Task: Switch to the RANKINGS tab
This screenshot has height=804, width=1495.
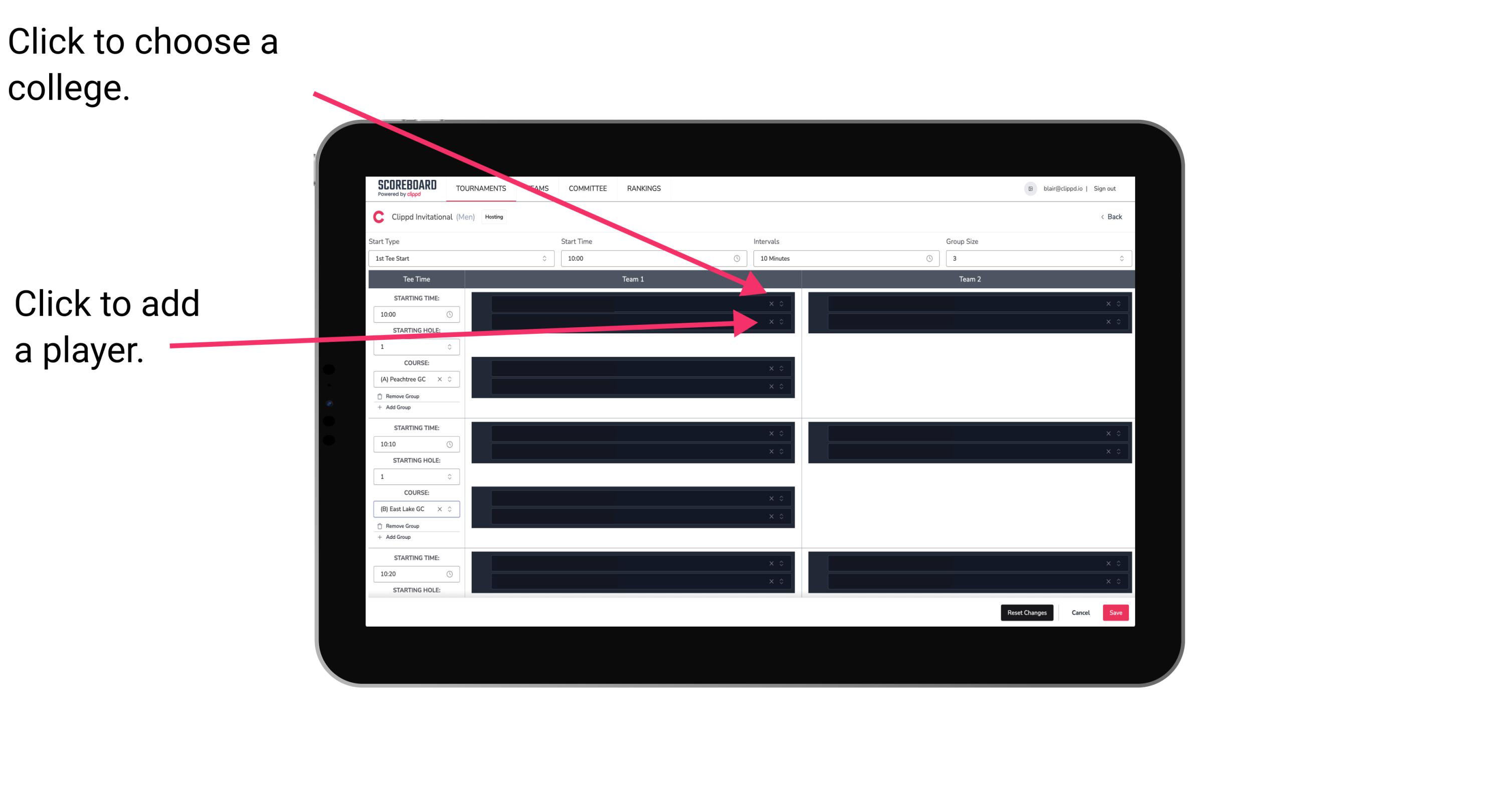Action: click(x=644, y=189)
